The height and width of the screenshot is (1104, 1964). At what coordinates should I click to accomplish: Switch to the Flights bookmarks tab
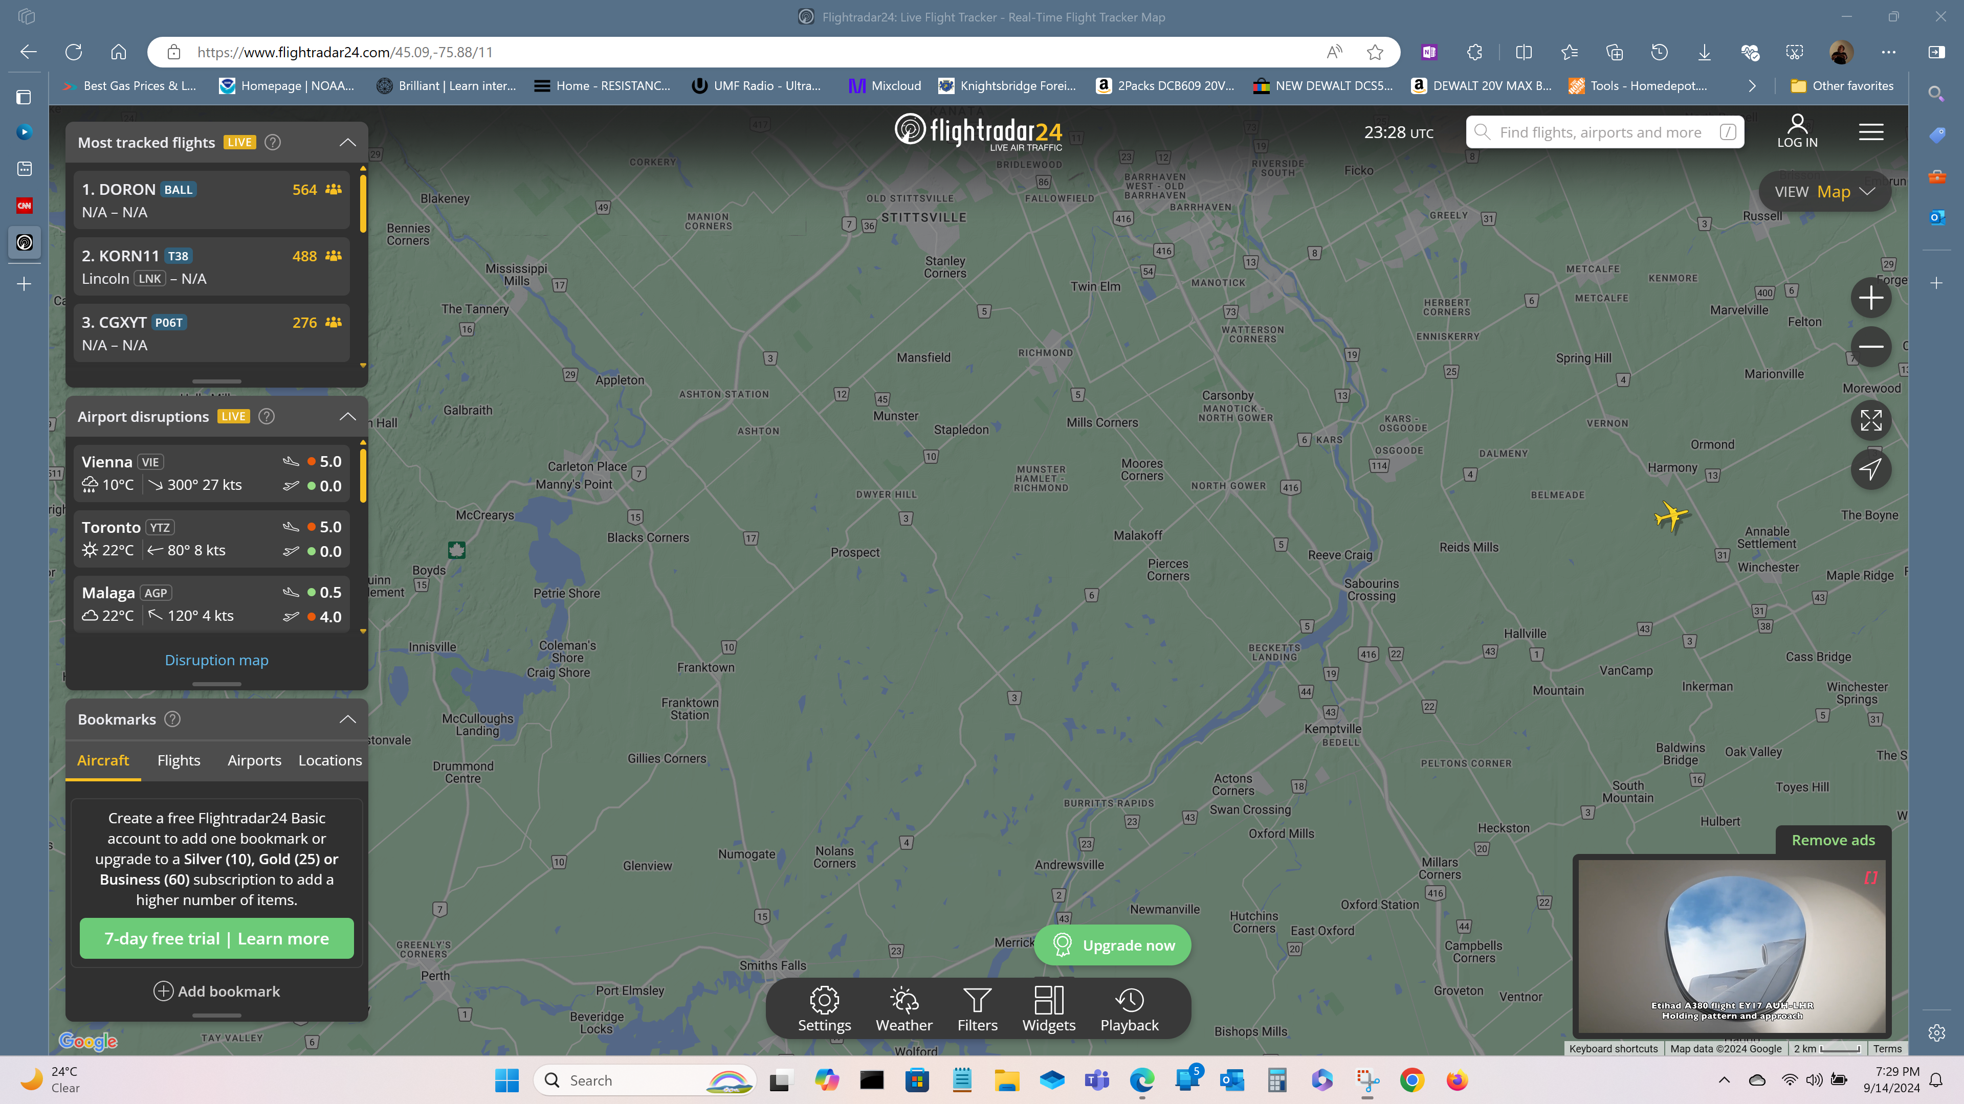(179, 760)
